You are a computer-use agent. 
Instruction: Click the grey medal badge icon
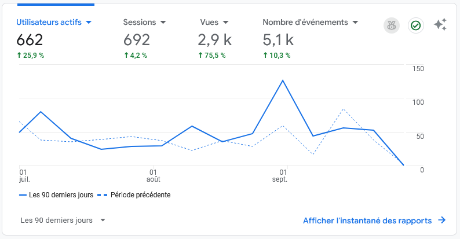[x=392, y=25]
